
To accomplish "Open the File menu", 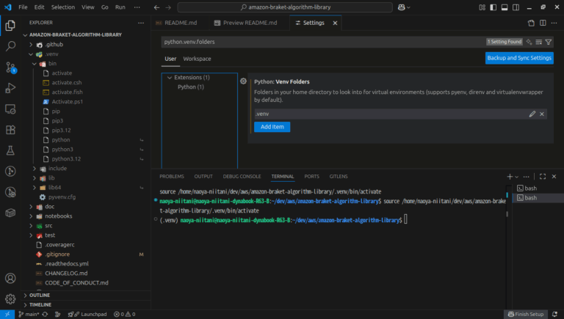I will pos(23,7).
